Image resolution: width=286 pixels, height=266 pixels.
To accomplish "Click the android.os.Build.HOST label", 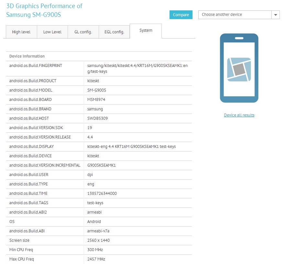I will tap(29, 118).
